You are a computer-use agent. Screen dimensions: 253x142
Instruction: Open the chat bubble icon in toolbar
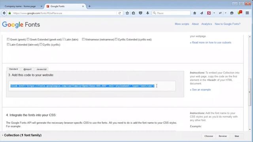(x=232, y=13)
